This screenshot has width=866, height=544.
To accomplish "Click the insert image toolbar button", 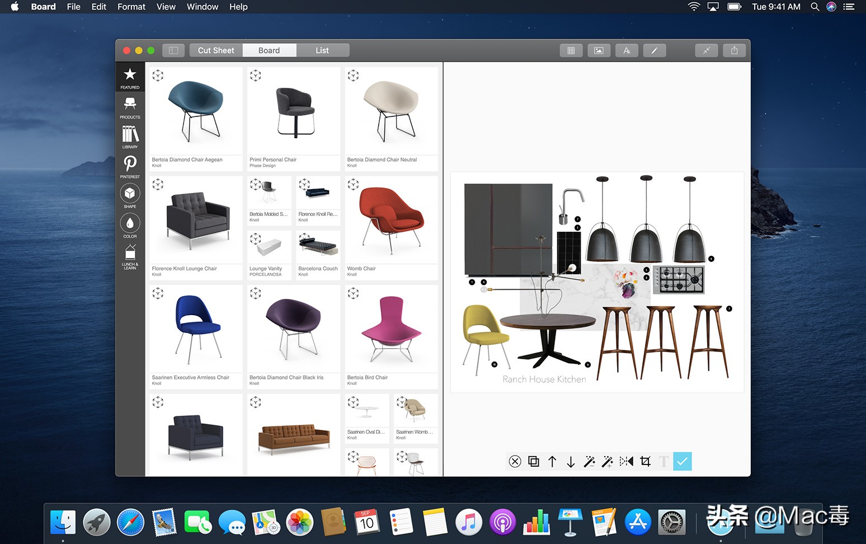I will (599, 50).
